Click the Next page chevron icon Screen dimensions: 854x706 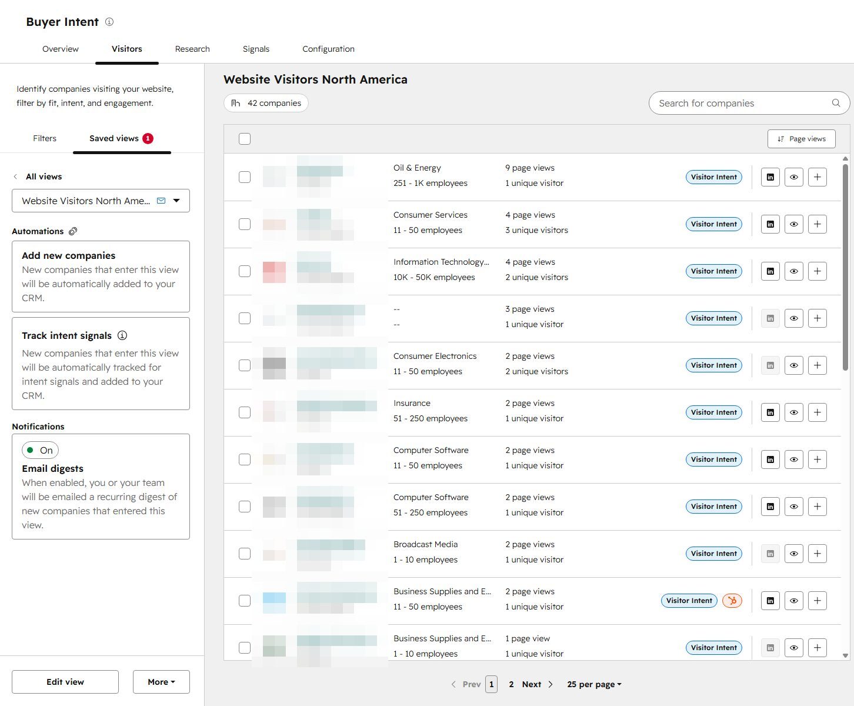pyautogui.click(x=551, y=684)
